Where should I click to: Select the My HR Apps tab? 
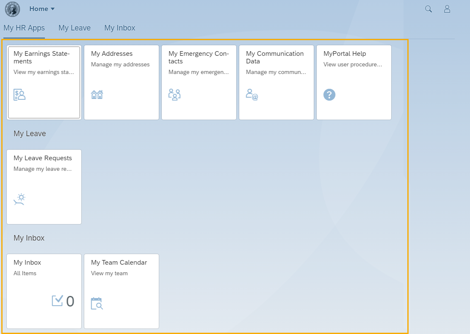[x=24, y=28]
